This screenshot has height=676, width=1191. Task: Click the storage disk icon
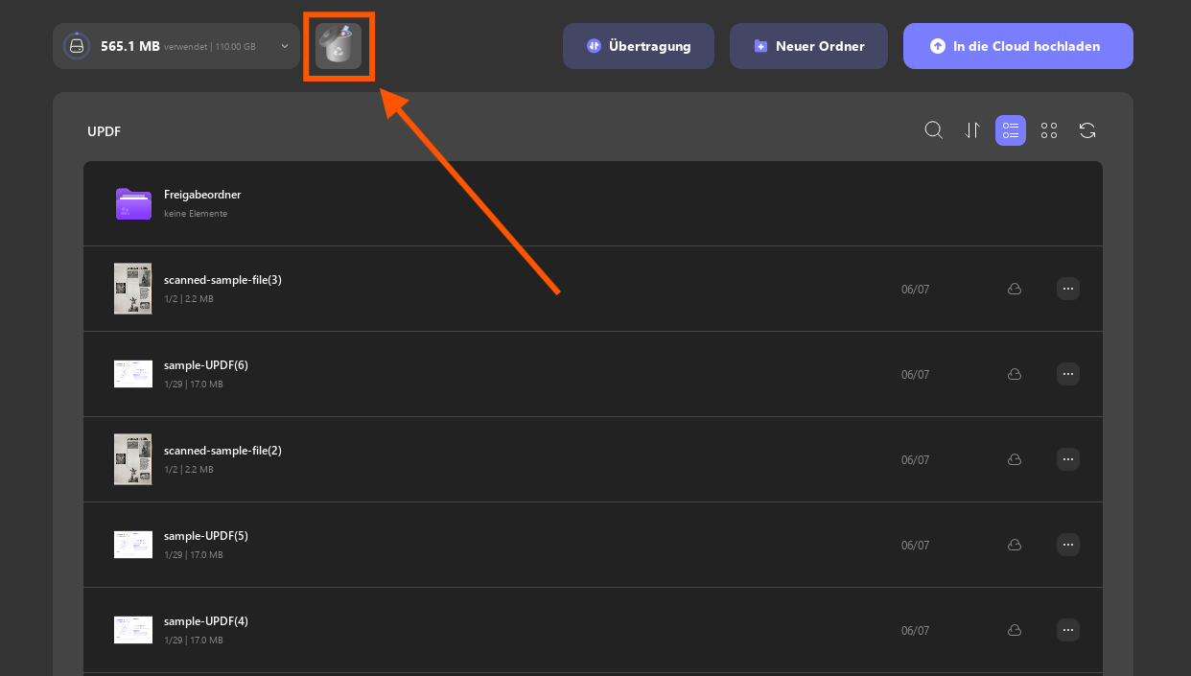click(77, 46)
